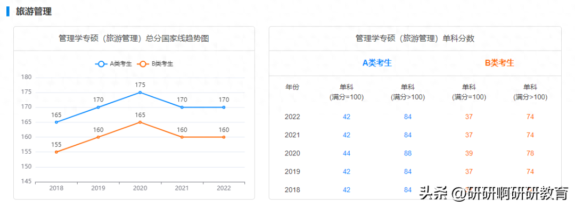Click orange 37 in the 2022 table row

pyautogui.click(x=469, y=117)
